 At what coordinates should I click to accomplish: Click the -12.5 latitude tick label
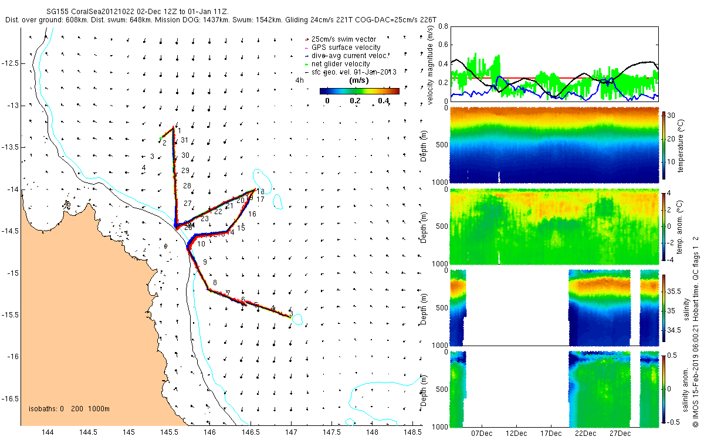click(11, 63)
